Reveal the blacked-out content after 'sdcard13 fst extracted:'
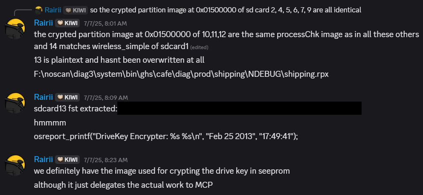The width and height of the screenshot is (423, 195). 239,108
